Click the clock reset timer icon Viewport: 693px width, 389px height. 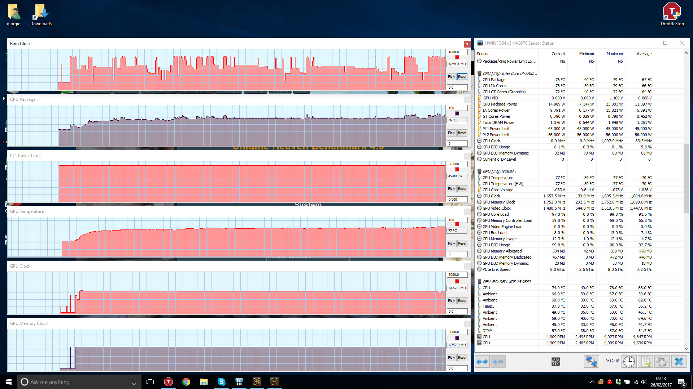coord(629,362)
